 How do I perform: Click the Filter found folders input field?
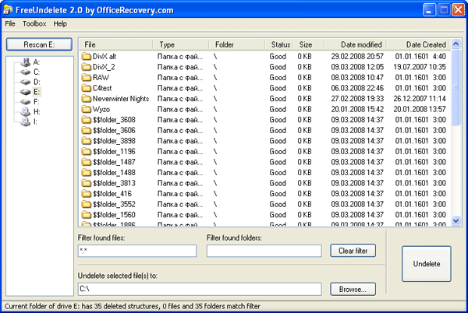[264, 251]
